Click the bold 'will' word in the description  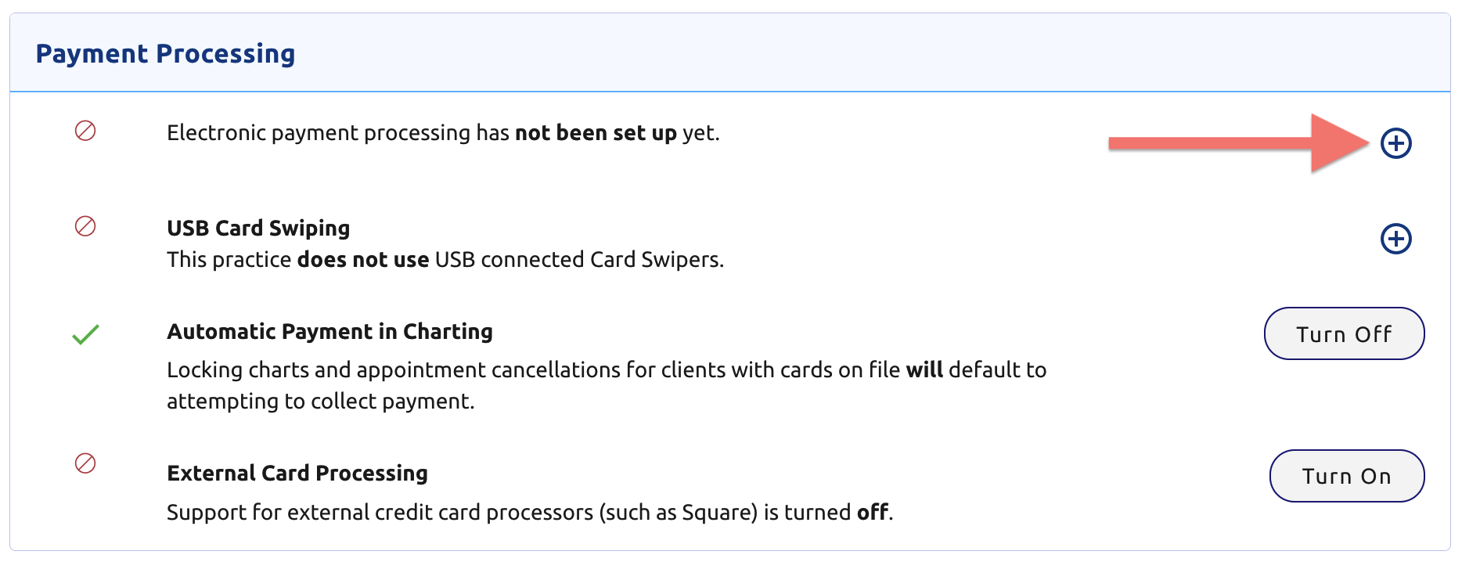click(x=924, y=369)
